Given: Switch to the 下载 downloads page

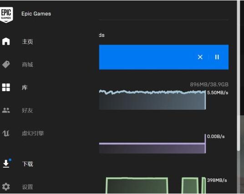Looking at the screenshot, I should (x=27, y=164).
